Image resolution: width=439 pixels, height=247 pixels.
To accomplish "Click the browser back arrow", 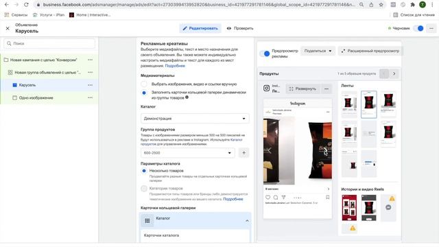I will [x=7, y=5].
